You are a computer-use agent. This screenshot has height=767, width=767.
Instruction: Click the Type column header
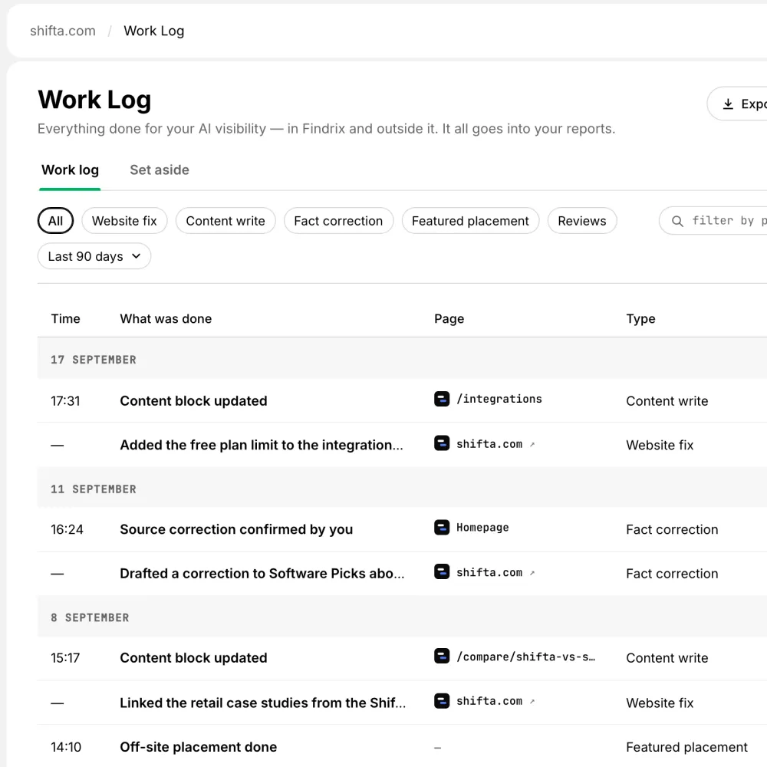[x=640, y=318]
